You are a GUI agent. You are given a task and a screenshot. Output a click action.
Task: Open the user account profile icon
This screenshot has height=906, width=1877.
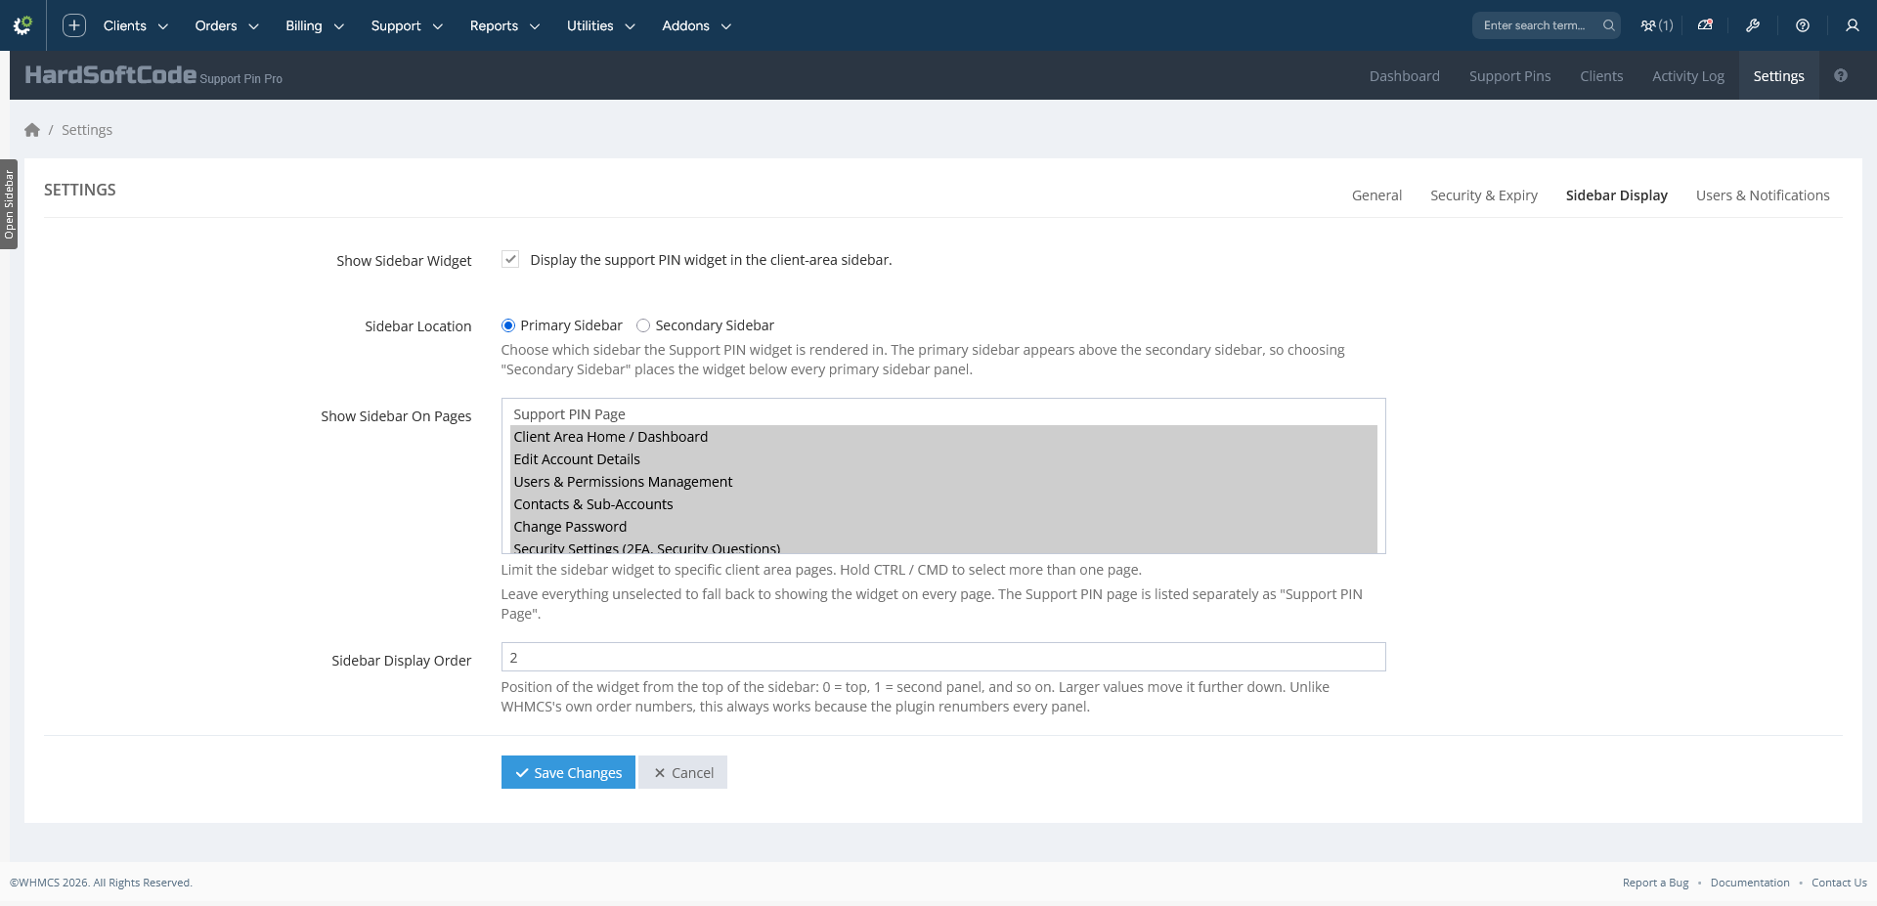pyautogui.click(x=1853, y=25)
